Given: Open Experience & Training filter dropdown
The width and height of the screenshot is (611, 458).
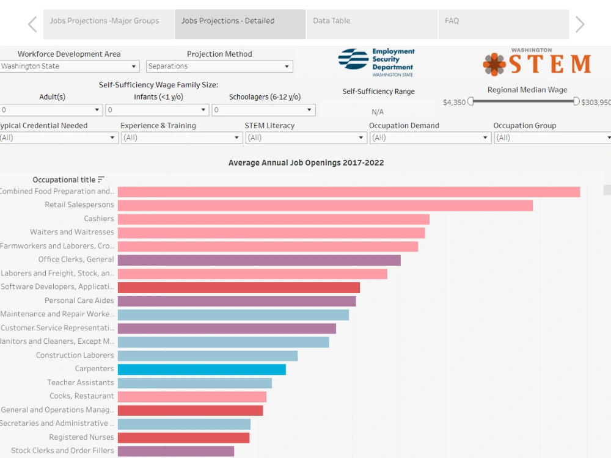Looking at the screenshot, I should pyautogui.click(x=182, y=137).
